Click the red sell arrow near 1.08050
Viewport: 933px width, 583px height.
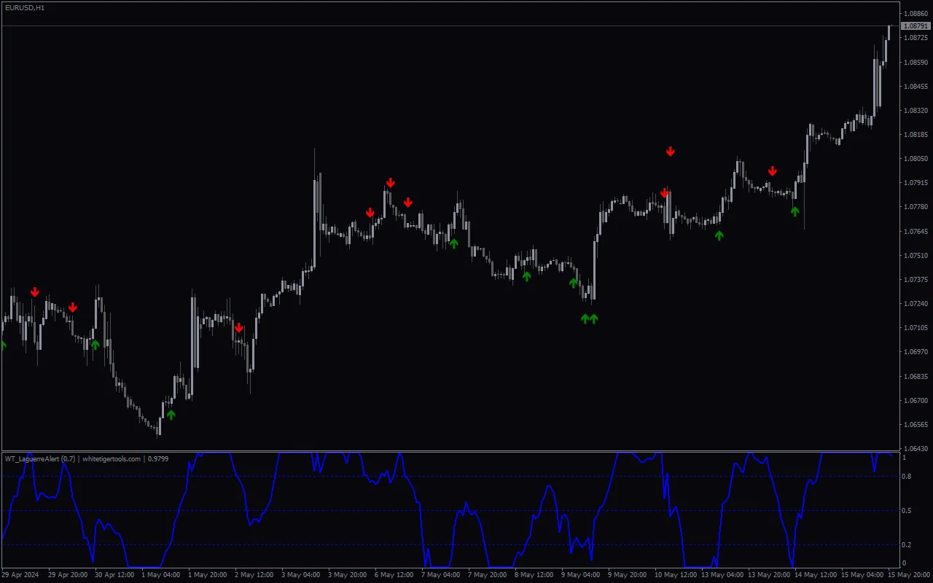pos(671,152)
